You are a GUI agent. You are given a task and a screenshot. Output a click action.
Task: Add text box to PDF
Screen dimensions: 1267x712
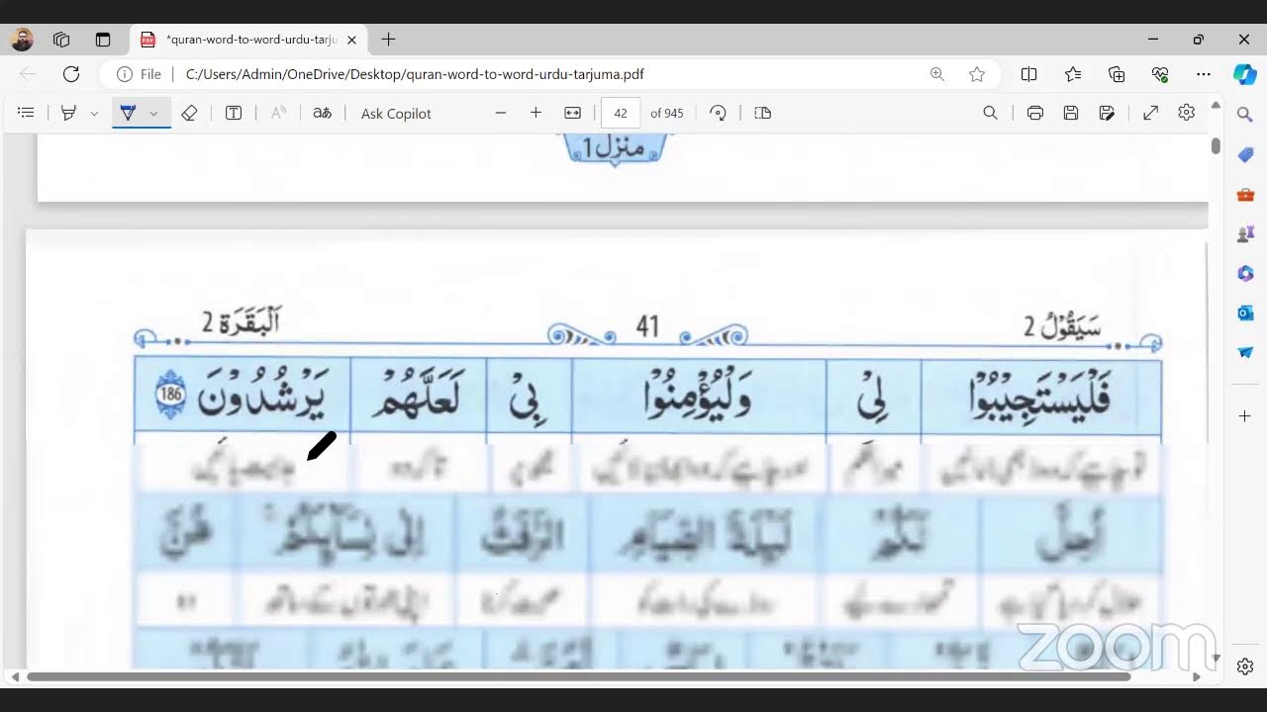pos(234,113)
